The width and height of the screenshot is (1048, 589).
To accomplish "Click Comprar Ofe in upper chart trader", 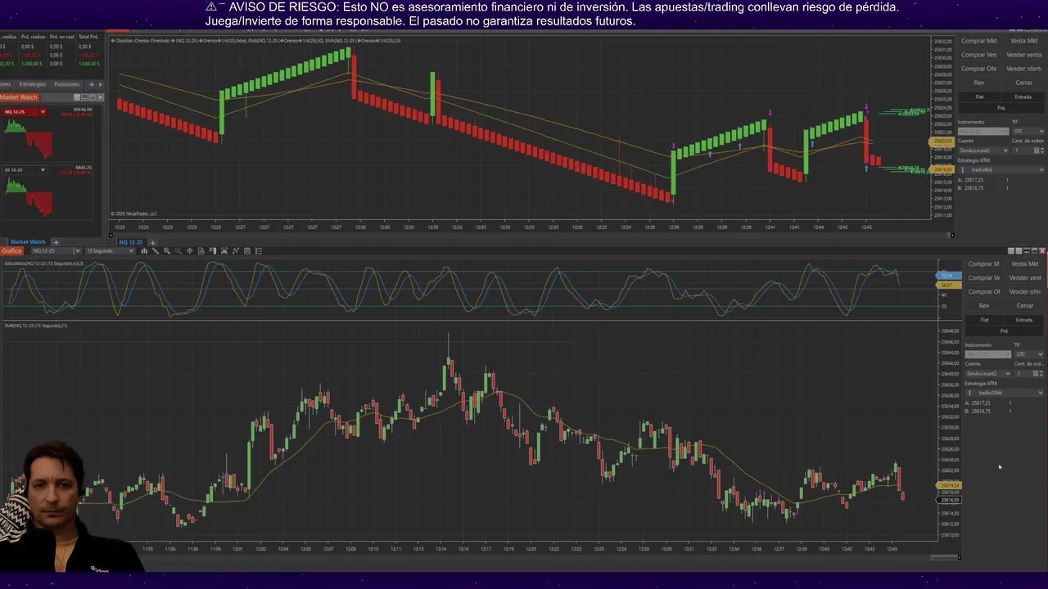I will (x=979, y=69).
